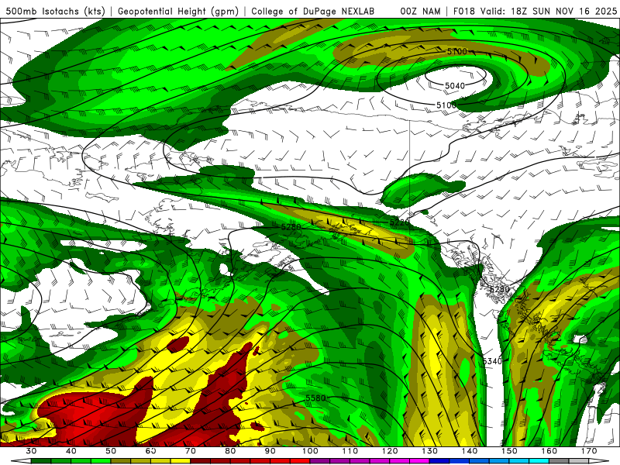Select the 5580 height contour label

315,398
